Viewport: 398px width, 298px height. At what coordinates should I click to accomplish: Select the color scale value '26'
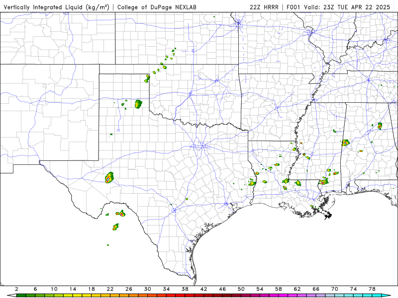click(x=129, y=289)
